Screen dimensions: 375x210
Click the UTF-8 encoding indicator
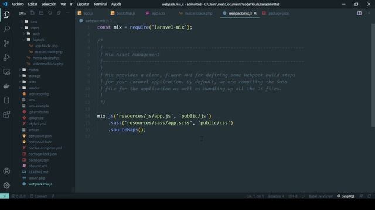293,196
